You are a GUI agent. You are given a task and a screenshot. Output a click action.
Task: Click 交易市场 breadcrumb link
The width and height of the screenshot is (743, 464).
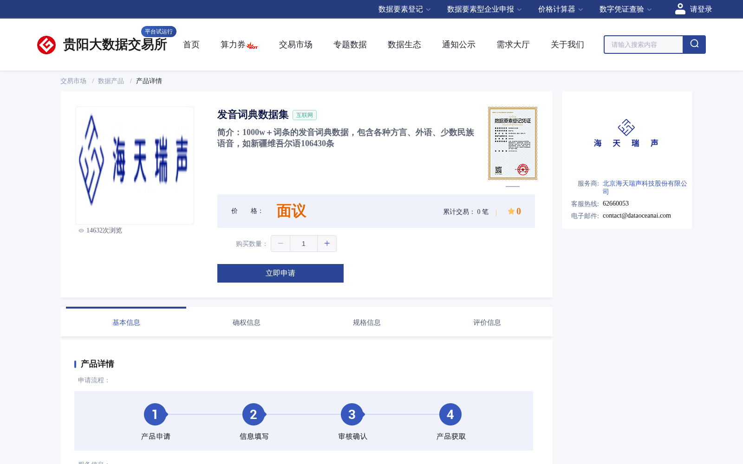[x=73, y=81]
